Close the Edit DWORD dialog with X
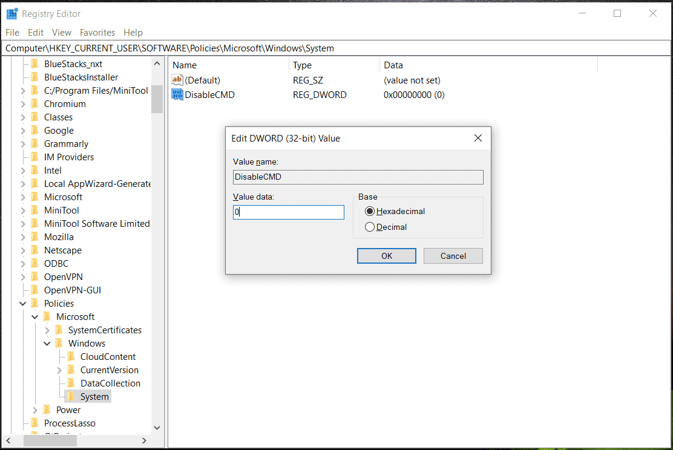673x450 pixels. 478,138
